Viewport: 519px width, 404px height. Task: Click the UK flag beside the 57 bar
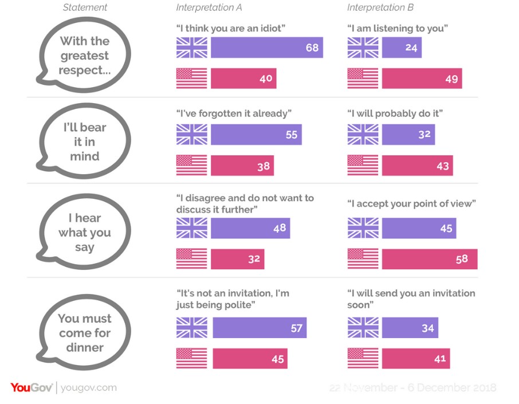pyautogui.click(x=191, y=328)
